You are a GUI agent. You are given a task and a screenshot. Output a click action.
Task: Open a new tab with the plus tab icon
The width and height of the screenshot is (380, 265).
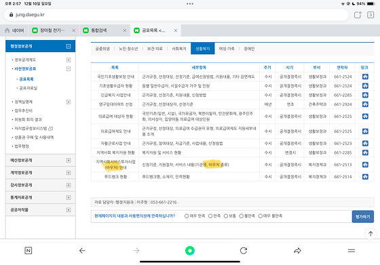click(x=358, y=15)
